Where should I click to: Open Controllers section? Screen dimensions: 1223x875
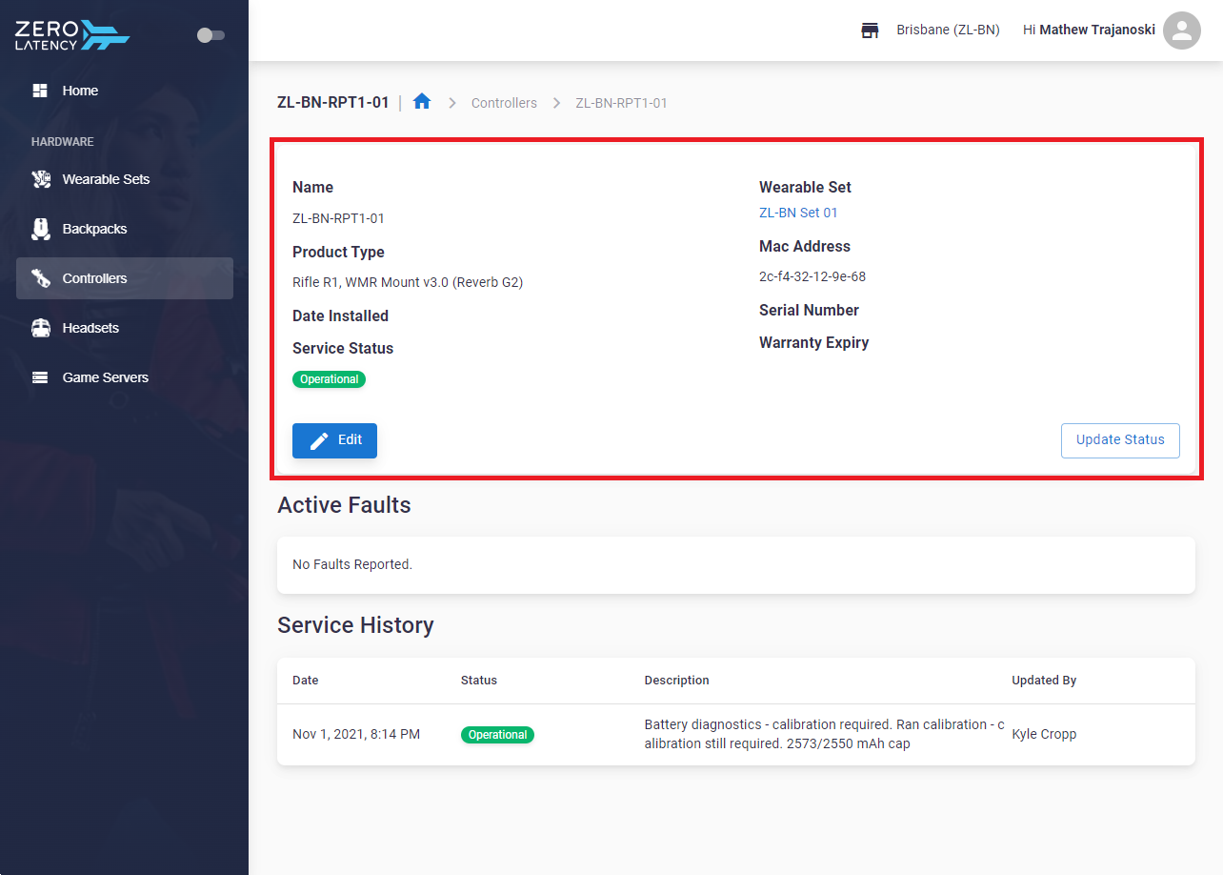[x=125, y=278]
